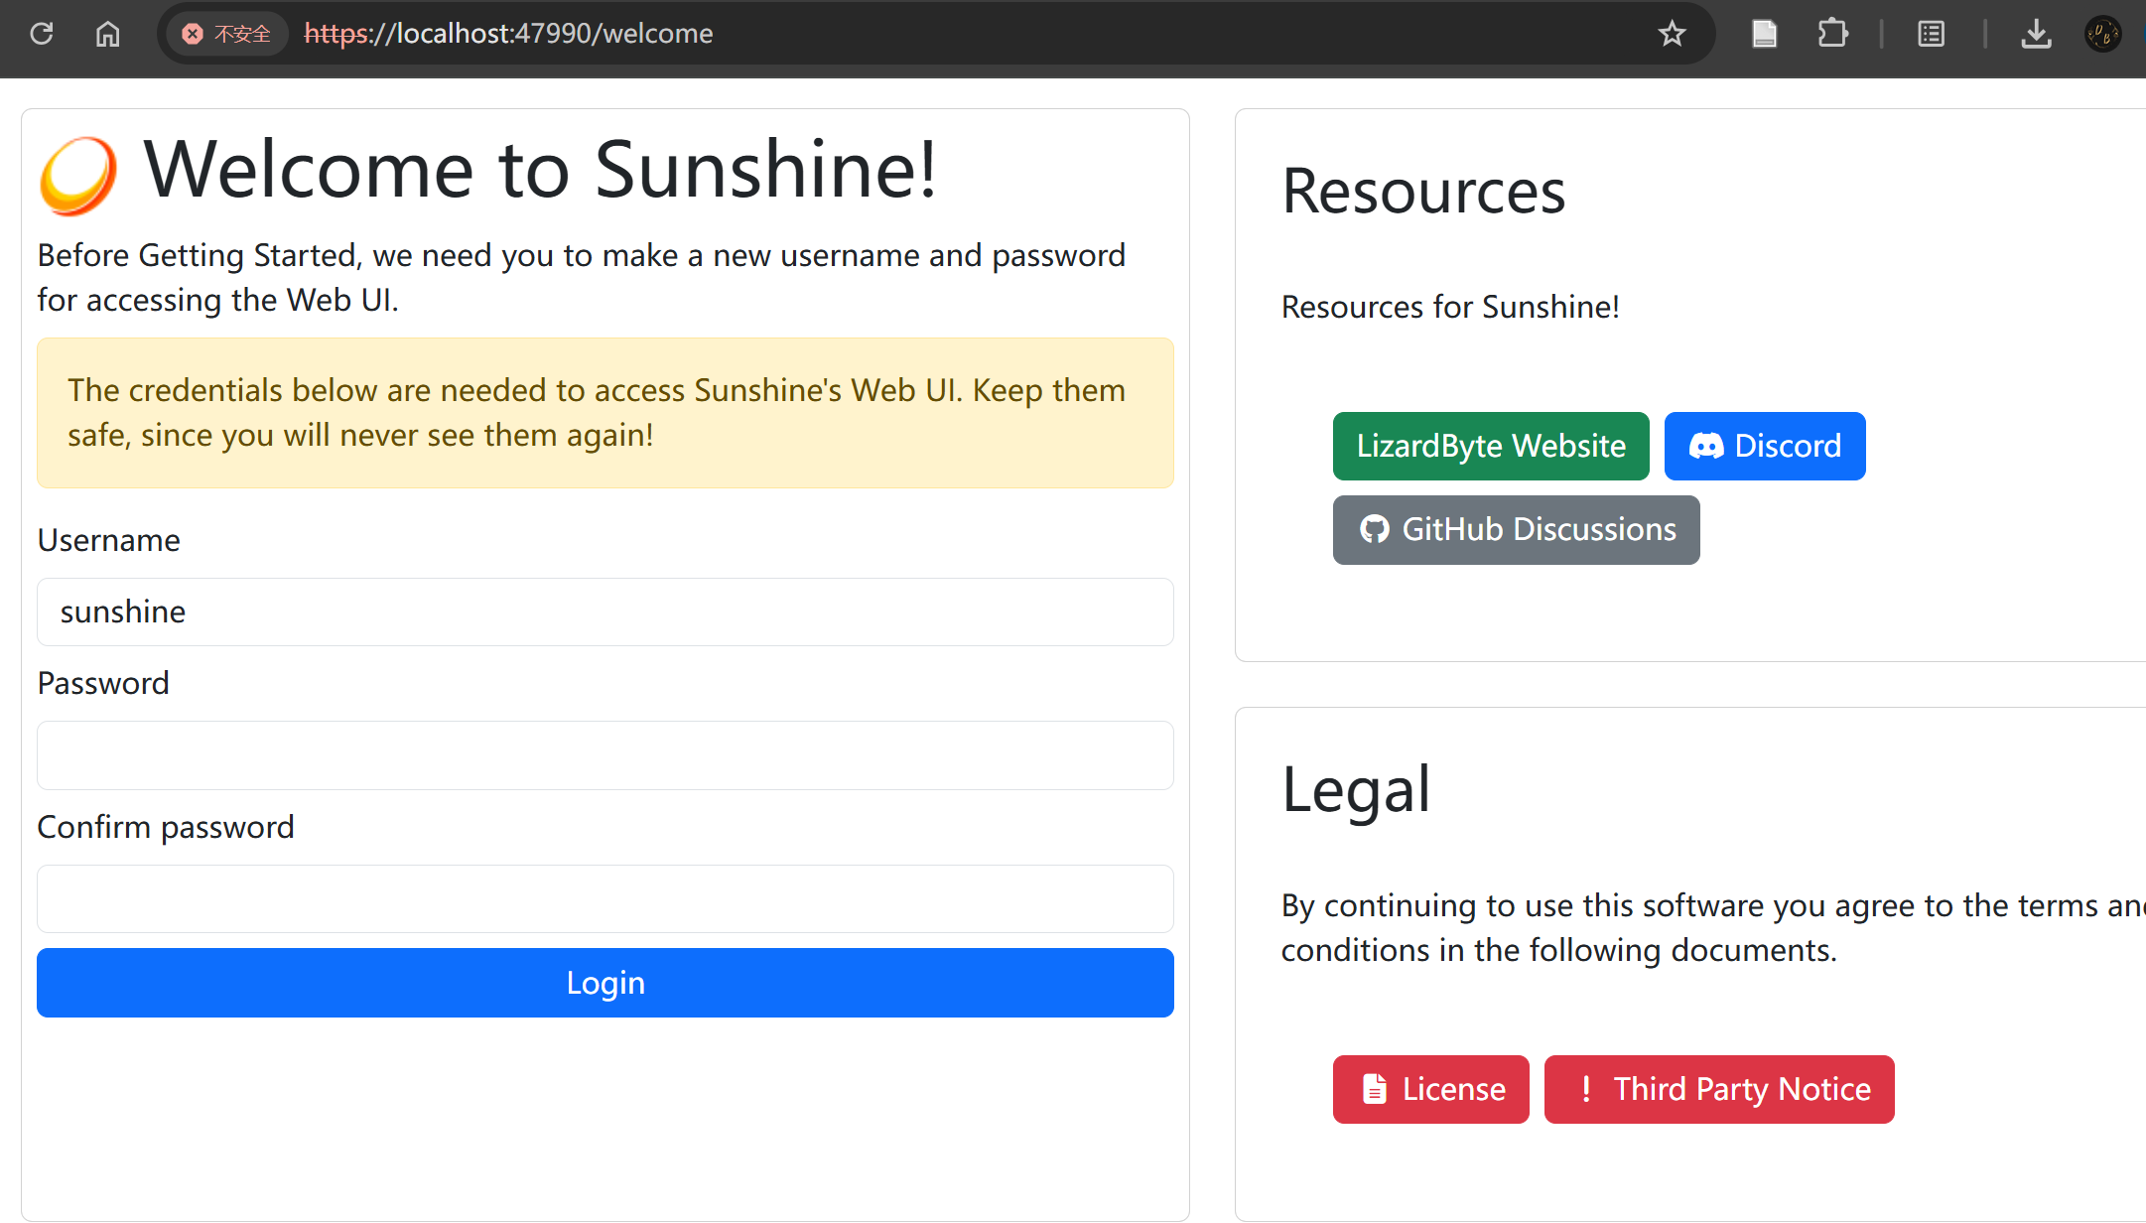Focus the Confirm password field
The width and height of the screenshot is (2146, 1223).
tap(604, 898)
